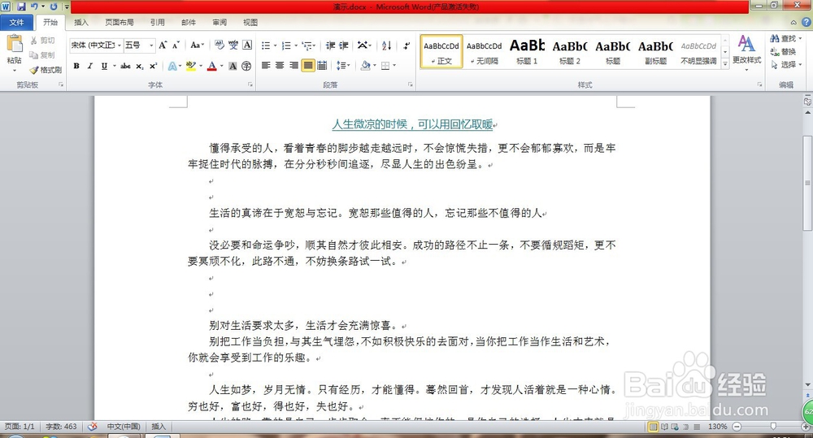Click the 字数: 463 word count in status bar
The image size is (813, 438).
tap(61, 427)
